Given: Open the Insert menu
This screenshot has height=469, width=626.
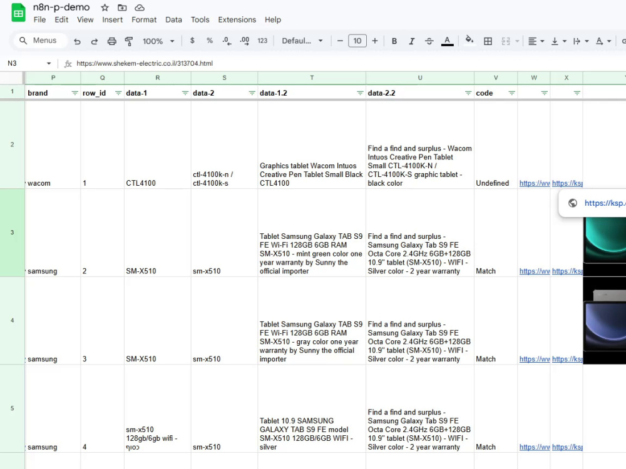Looking at the screenshot, I should (112, 19).
